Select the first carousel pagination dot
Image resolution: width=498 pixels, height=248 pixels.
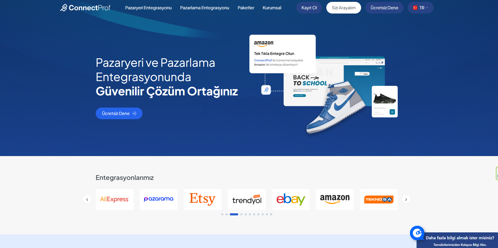pos(222,214)
